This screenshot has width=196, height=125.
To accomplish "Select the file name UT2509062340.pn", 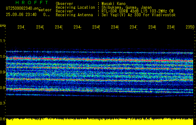I will click(x=22, y=8).
